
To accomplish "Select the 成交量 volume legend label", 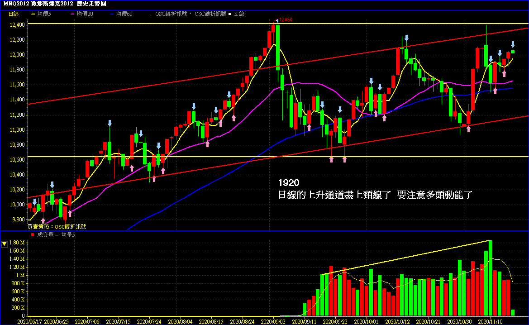I will pyautogui.click(x=45, y=234).
